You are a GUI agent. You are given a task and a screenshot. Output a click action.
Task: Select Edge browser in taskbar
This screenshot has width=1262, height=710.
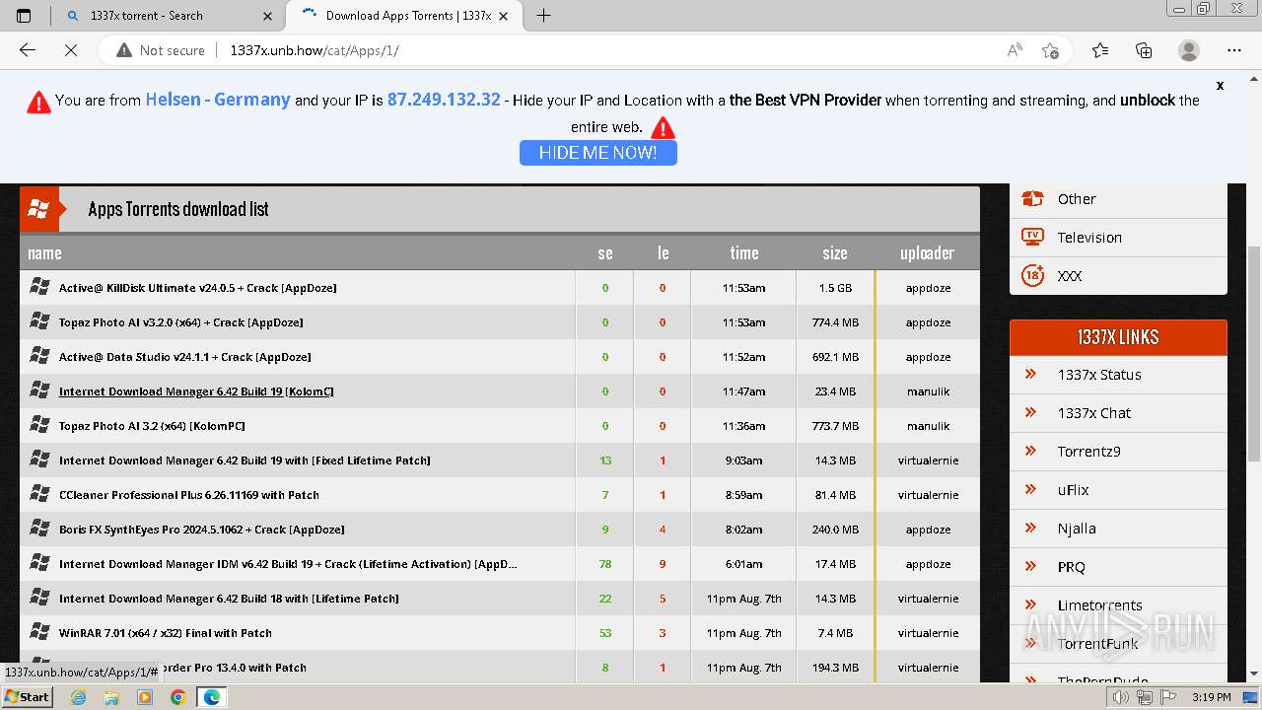(x=212, y=697)
